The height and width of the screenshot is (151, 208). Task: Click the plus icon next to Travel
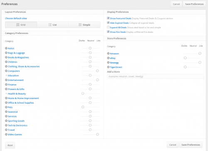(6, 130)
